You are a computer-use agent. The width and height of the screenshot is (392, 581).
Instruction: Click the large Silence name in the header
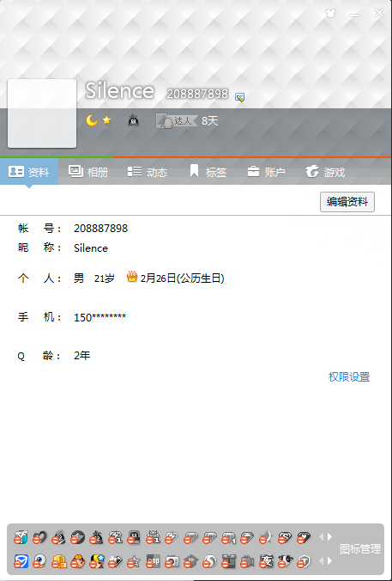pyautogui.click(x=119, y=91)
